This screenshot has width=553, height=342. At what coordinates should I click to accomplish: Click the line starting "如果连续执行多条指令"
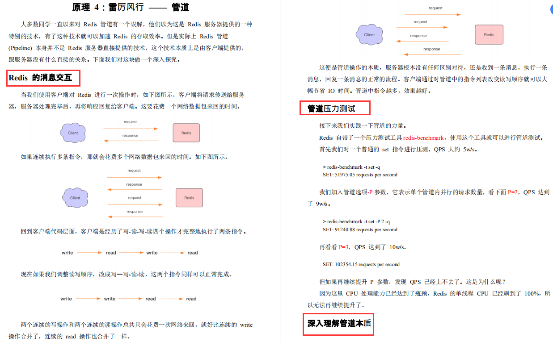[125, 157]
